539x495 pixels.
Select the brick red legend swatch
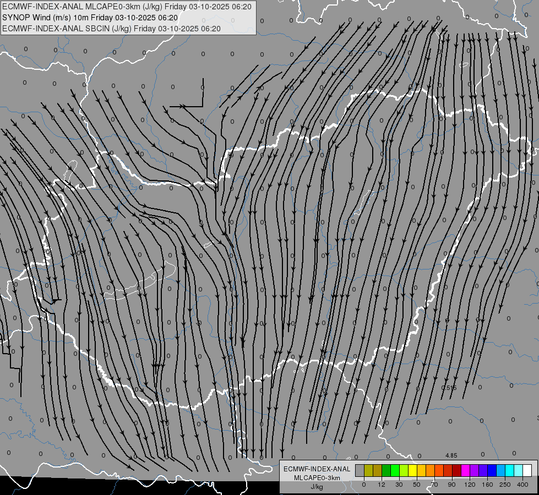pos(448,470)
